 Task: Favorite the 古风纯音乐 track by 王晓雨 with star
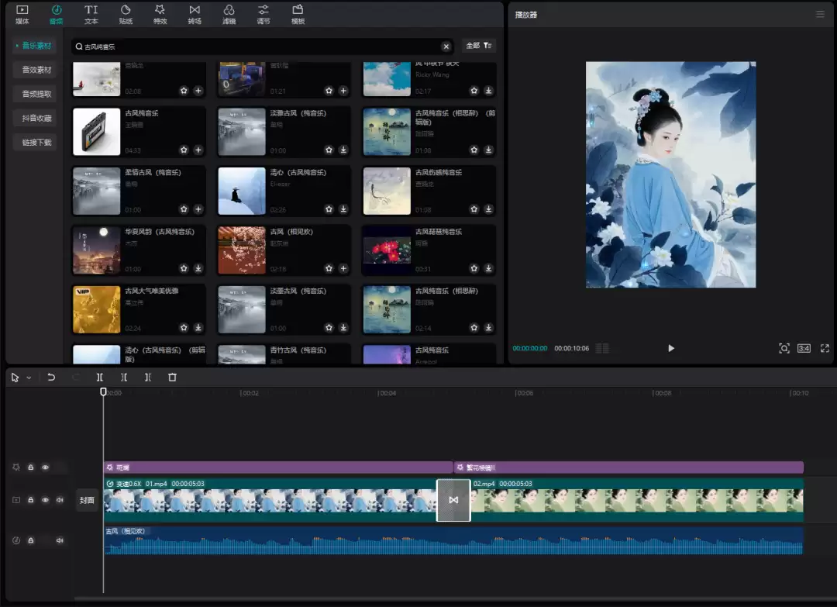pyautogui.click(x=184, y=150)
